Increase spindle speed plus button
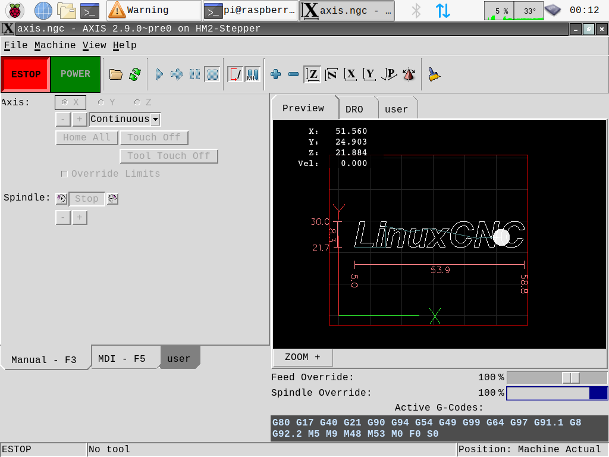The image size is (609, 457). [79, 217]
